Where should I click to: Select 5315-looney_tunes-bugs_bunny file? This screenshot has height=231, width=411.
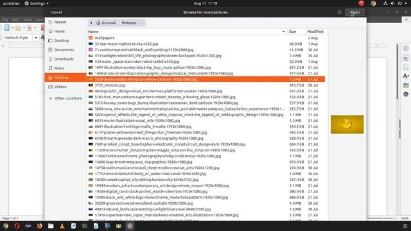point(205,103)
